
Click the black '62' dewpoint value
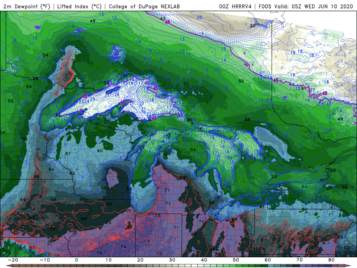click(x=72, y=173)
